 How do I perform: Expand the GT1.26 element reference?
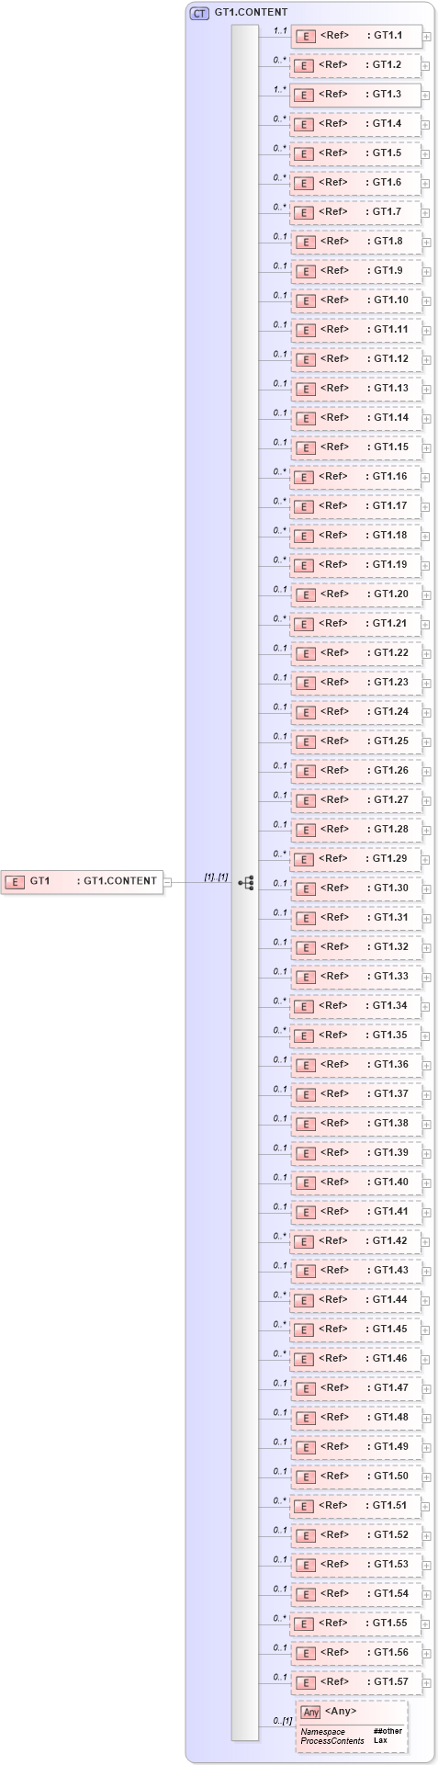pos(426,771)
